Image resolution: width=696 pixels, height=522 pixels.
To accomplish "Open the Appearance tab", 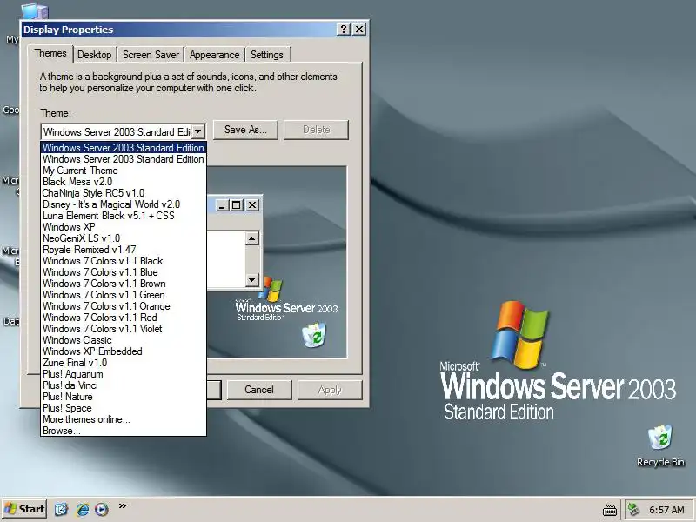I will (x=214, y=55).
